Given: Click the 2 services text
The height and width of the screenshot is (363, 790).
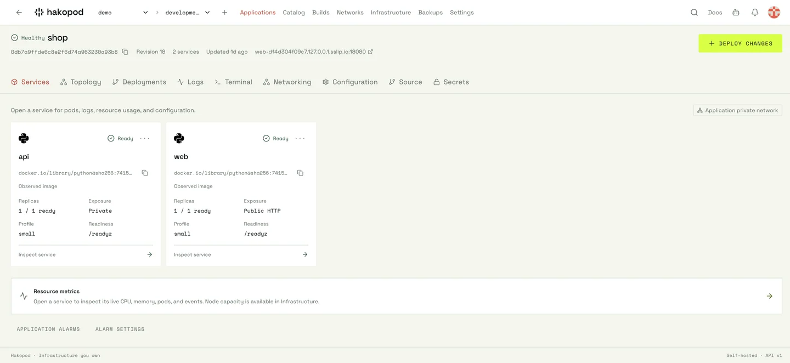Looking at the screenshot, I should pyautogui.click(x=185, y=52).
